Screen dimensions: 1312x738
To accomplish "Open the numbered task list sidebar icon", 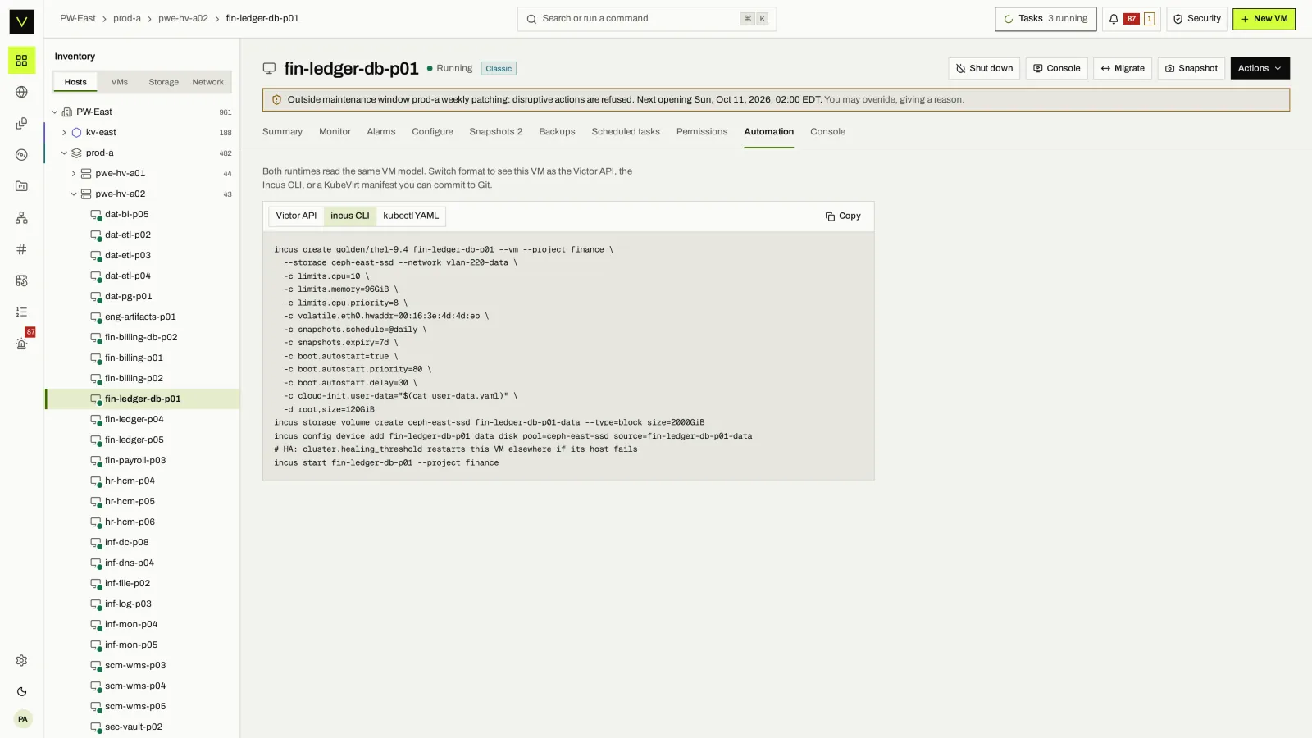I will [21, 312].
